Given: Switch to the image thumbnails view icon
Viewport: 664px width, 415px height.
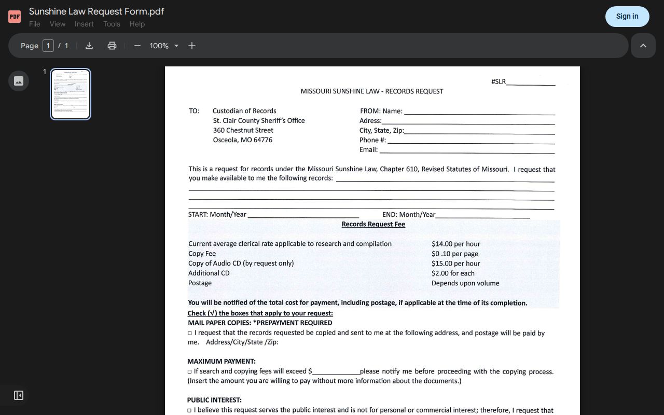Looking at the screenshot, I should [x=19, y=81].
